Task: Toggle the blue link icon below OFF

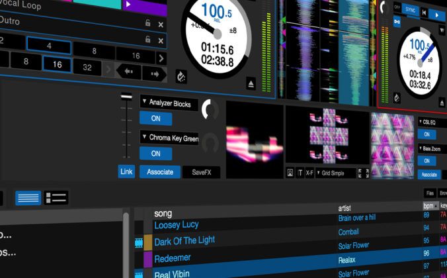Action: 397,21
